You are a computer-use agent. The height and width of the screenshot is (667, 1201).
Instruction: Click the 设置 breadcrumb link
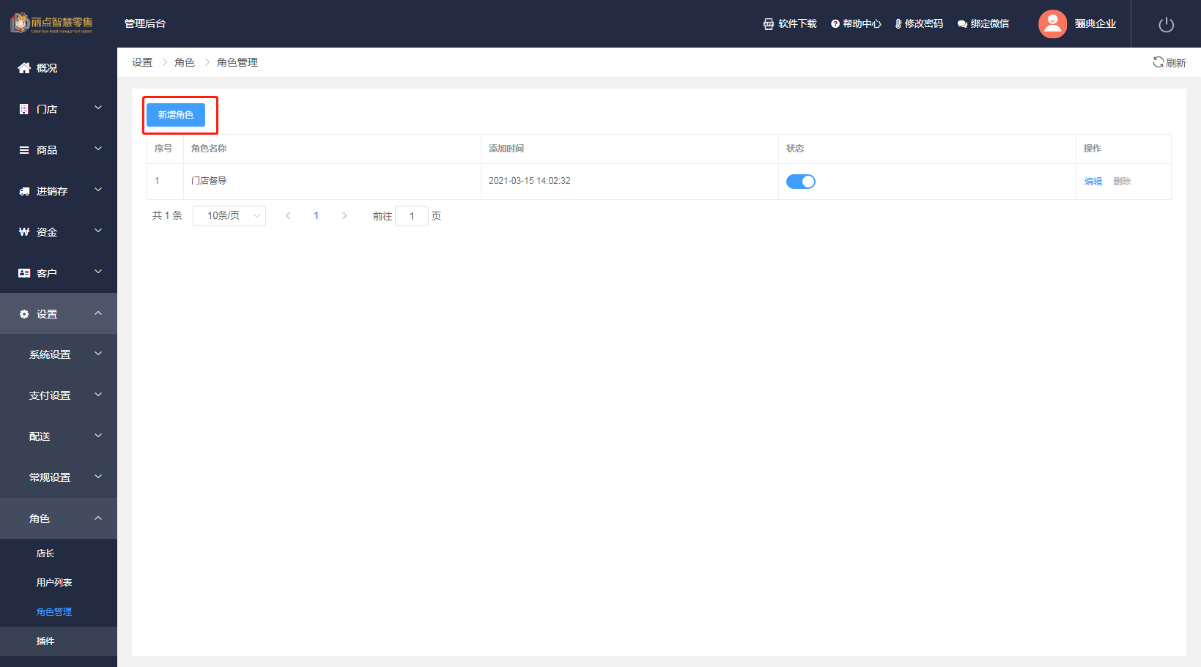tap(142, 62)
